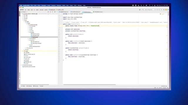Collapse the events package
Screen dimensions: 188x105
(x=28, y=32)
